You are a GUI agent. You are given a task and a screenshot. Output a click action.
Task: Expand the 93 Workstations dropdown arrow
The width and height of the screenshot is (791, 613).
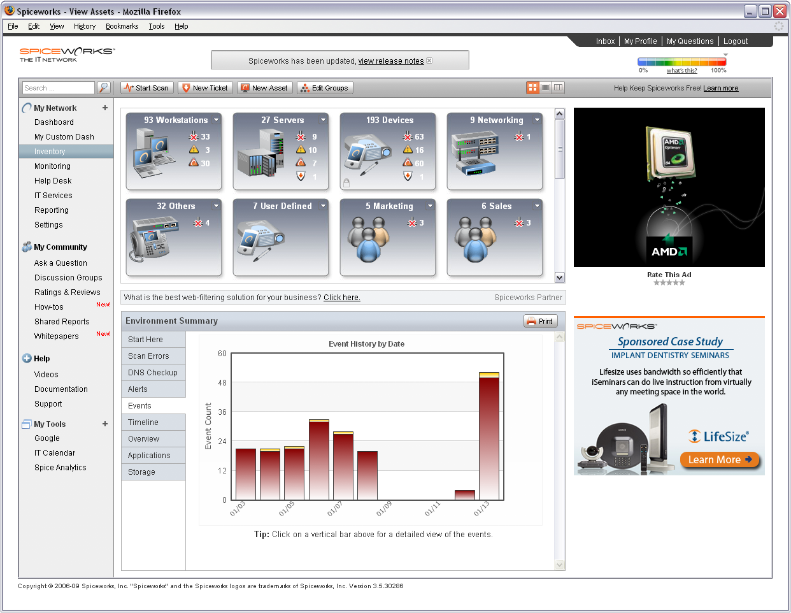(216, 120)
